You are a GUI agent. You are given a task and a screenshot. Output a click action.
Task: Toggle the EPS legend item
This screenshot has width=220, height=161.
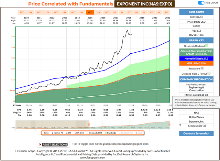(x=69, y=133)
